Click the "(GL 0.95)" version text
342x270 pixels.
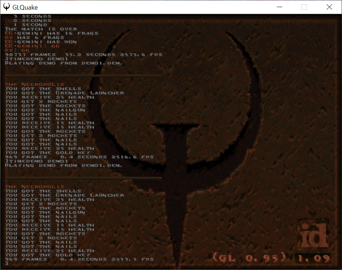click(x=249, y=258)
